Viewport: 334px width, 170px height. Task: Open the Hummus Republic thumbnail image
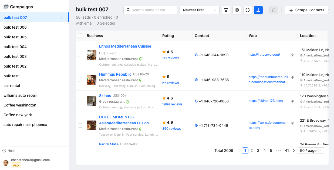[92, 80]
